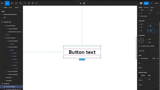Open the shape tools dropdown arrow
The image size is (160, 90).
click(x=18, y=3)
